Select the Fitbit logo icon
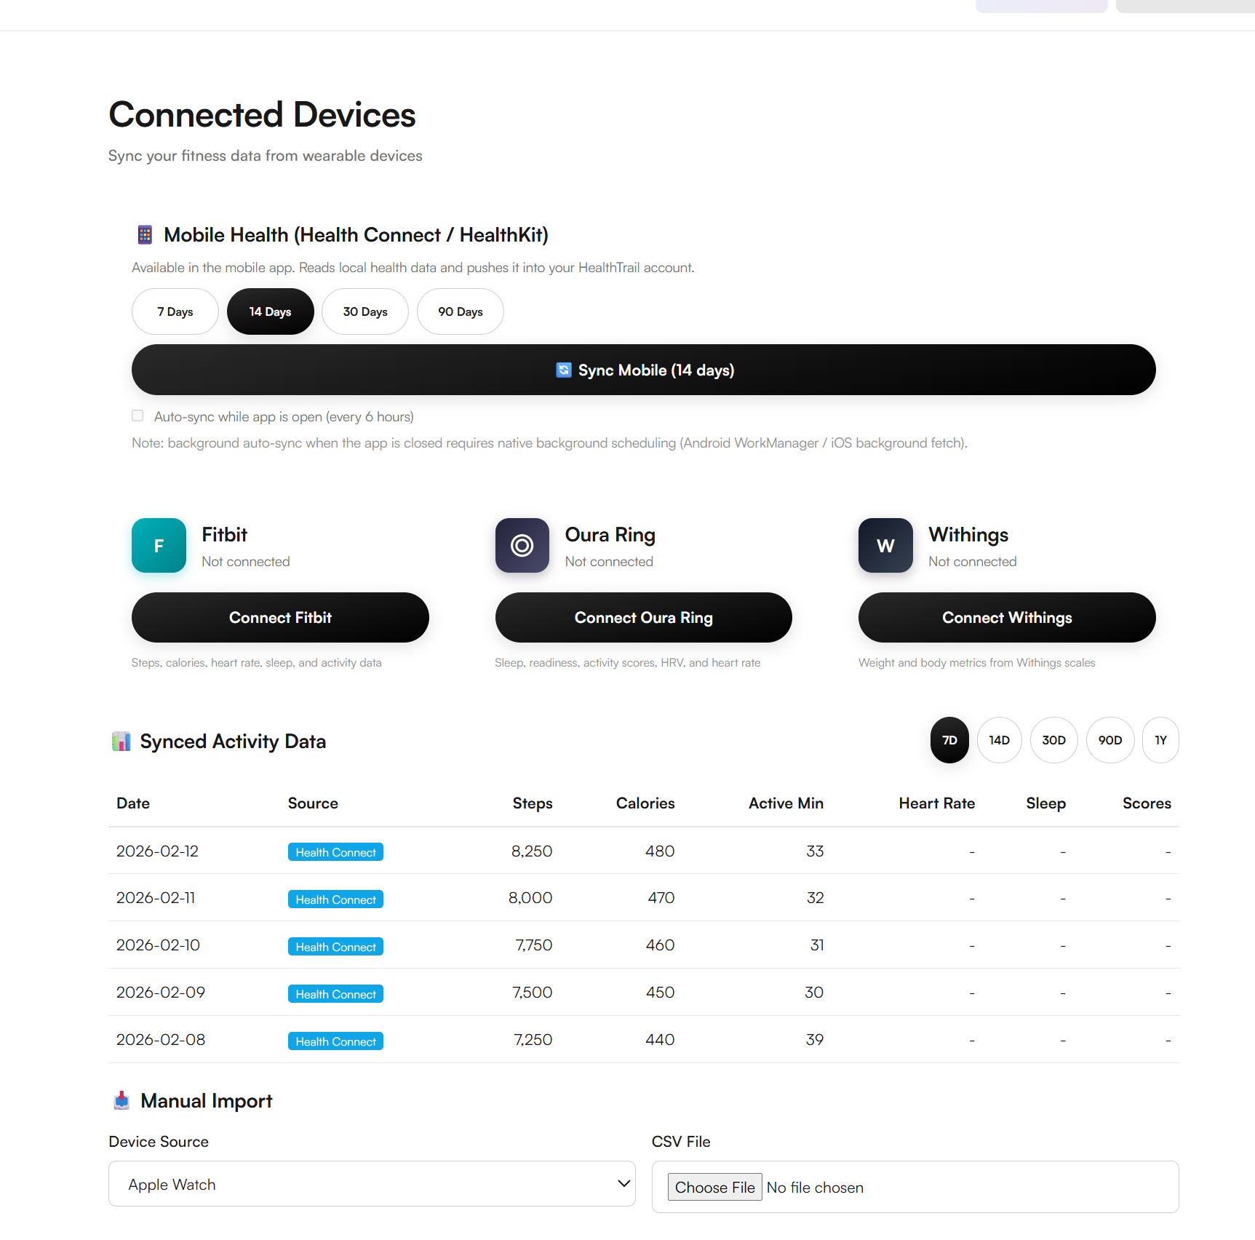The width and height of the screenshot is (1255, 1240). pyautogui.click(x=159, y=546)
